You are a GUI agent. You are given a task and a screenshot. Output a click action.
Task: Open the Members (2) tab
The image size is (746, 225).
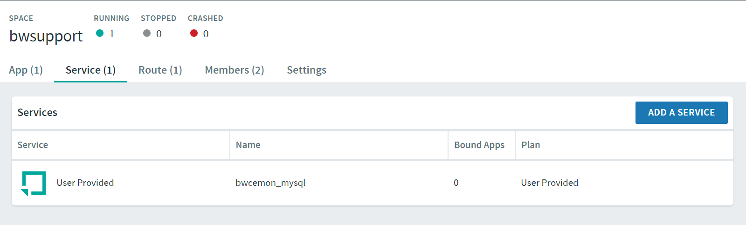(235, 70)
